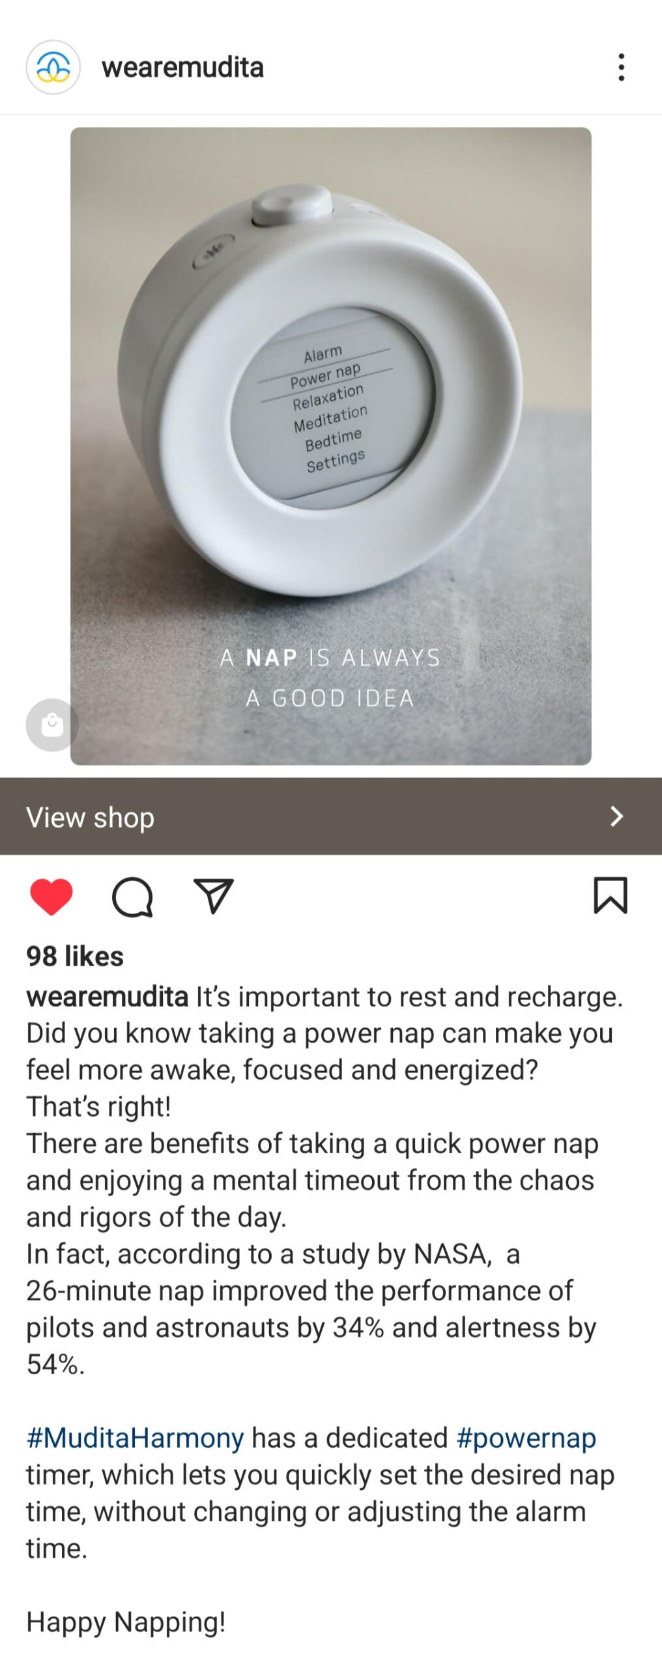662x1668 pixels.
Task: Tap the Power nap entry on the clock screen
Action: click(325, 375)
